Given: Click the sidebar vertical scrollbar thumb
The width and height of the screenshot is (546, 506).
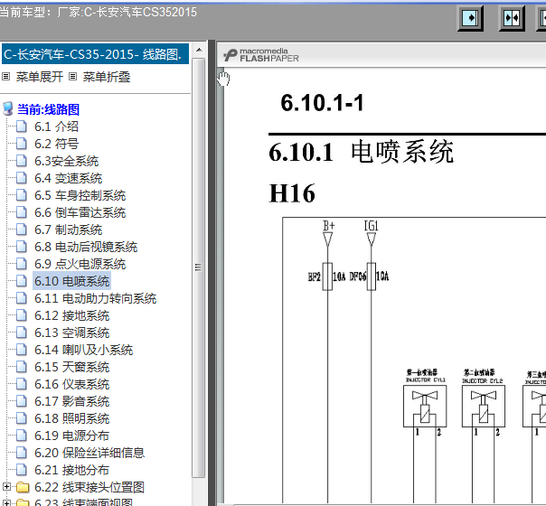Looking at the screenshot, I should coord(199,267).
